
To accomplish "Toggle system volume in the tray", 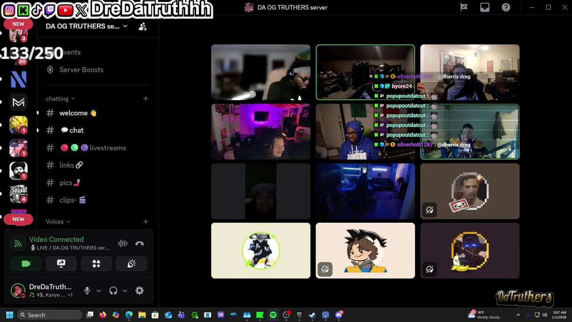I will tap(544, 315).
